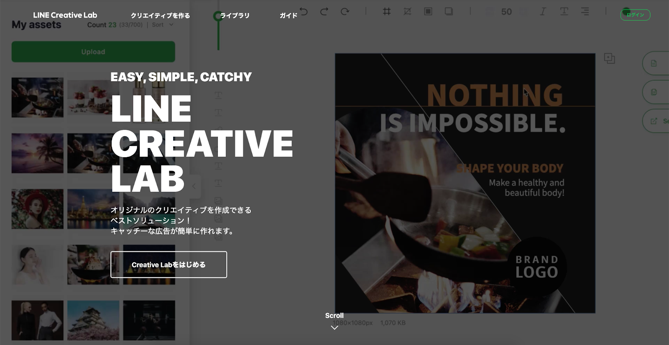The image size is (669, 345).
Task: Click the Scroll down chevron
Action: pos(334,327)
